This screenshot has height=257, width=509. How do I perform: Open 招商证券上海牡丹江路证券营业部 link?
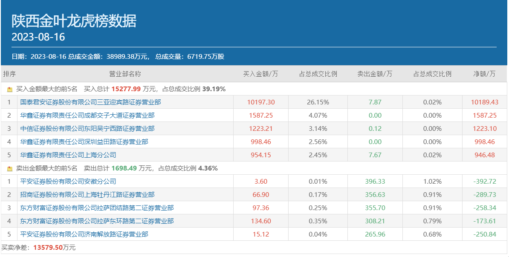[x=87, y=195]
